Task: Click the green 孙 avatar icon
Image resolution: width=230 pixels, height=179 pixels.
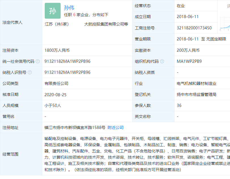Action: (x=53, y=11)
